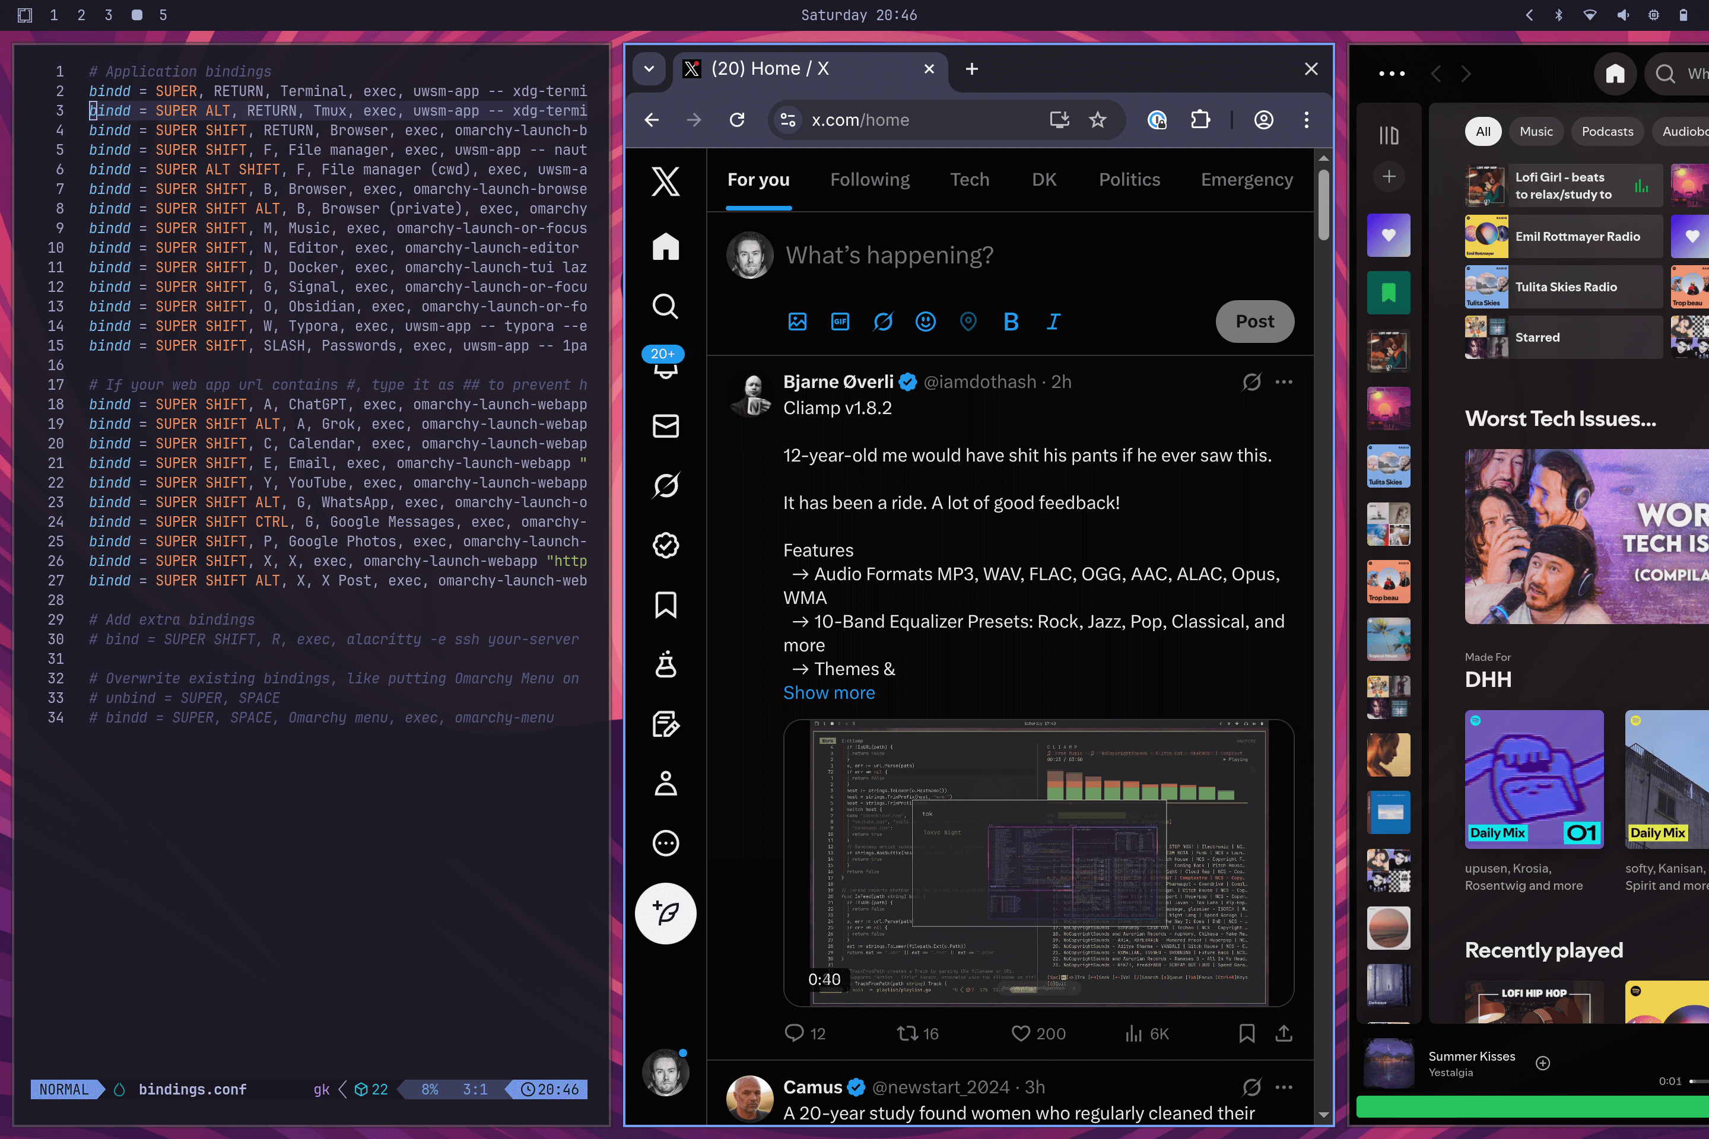Open more options on Bjarne's post
Viewport: 1709px width, 1139px height.
pos(1284,382)
